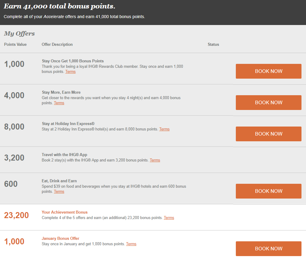Select the Your Achievement Bonus heading
Viewport: 306px width, 260px height.
64,212
